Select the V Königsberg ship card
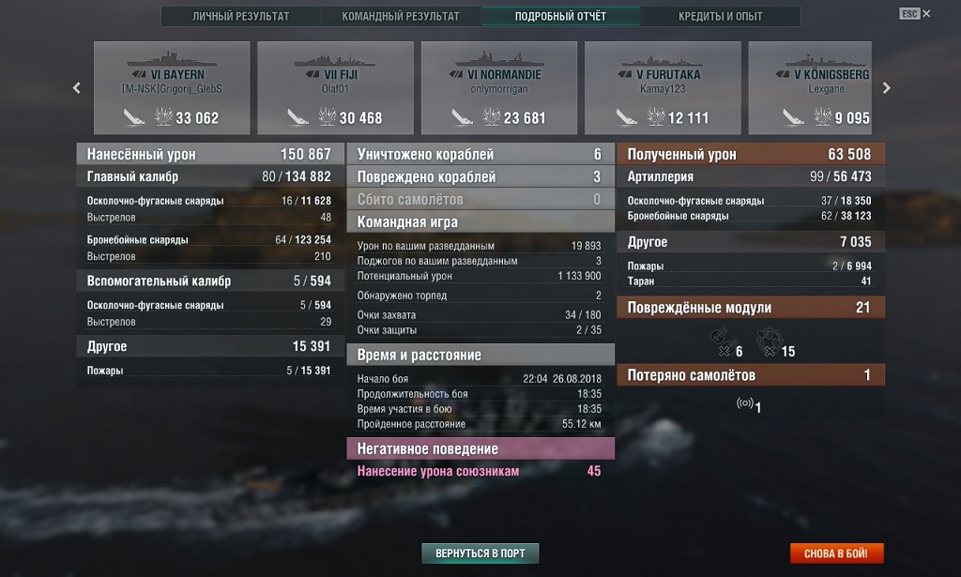Viewport: 961px width, 577px height. pyautogui.click(x=810, y=87)
